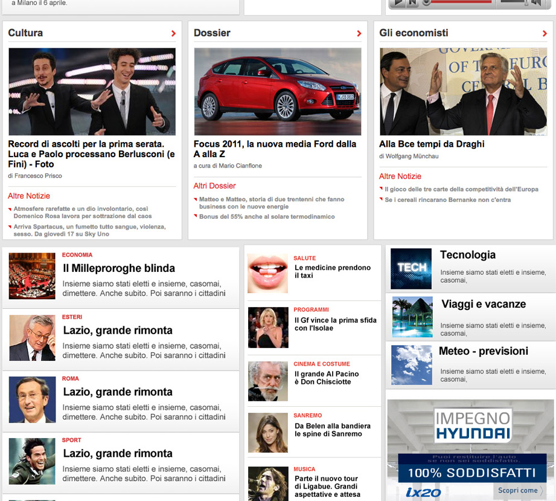Click the ESTERI article portrait thumbnail

coord(32,338)
